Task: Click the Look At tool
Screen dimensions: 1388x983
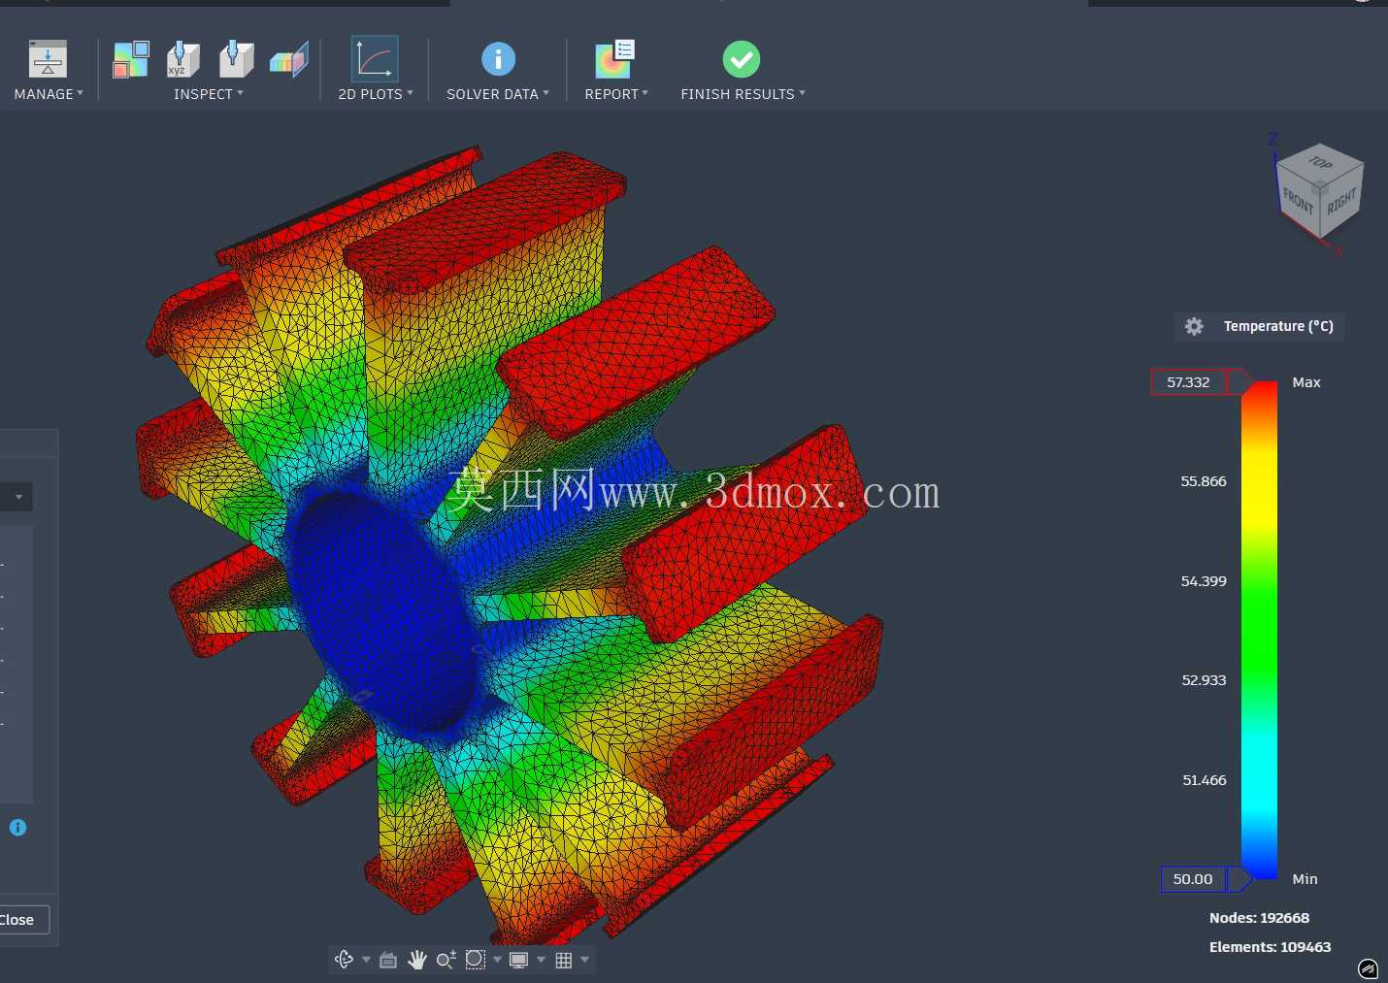Action: [x=388, y=960]
